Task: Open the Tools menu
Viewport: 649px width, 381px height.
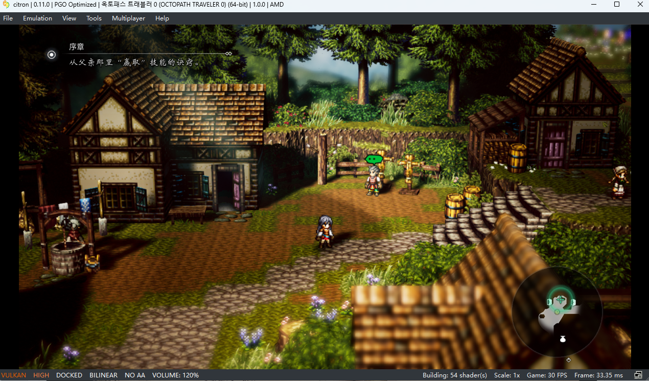Action: 94,18
